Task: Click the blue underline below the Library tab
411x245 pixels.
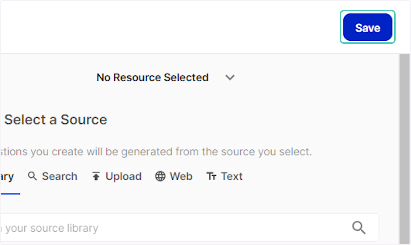Action: pos(10,194)
